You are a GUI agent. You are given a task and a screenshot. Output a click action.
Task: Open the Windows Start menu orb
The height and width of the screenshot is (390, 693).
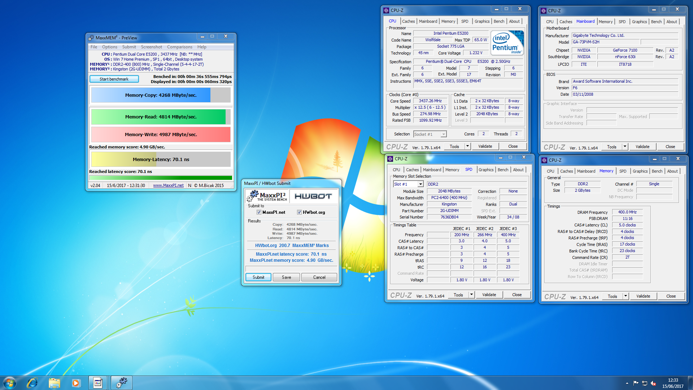[x=9, y=383]
